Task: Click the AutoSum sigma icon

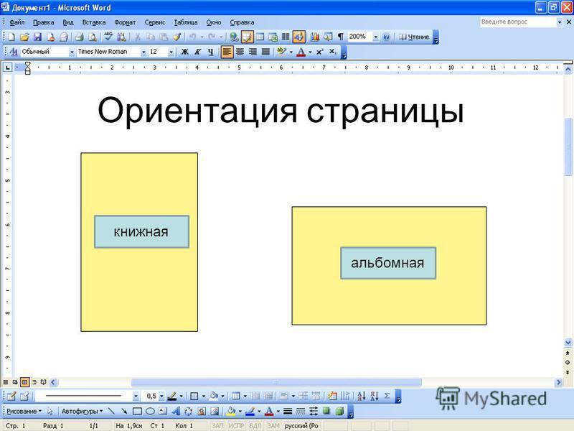Action: tap(387, 396)
